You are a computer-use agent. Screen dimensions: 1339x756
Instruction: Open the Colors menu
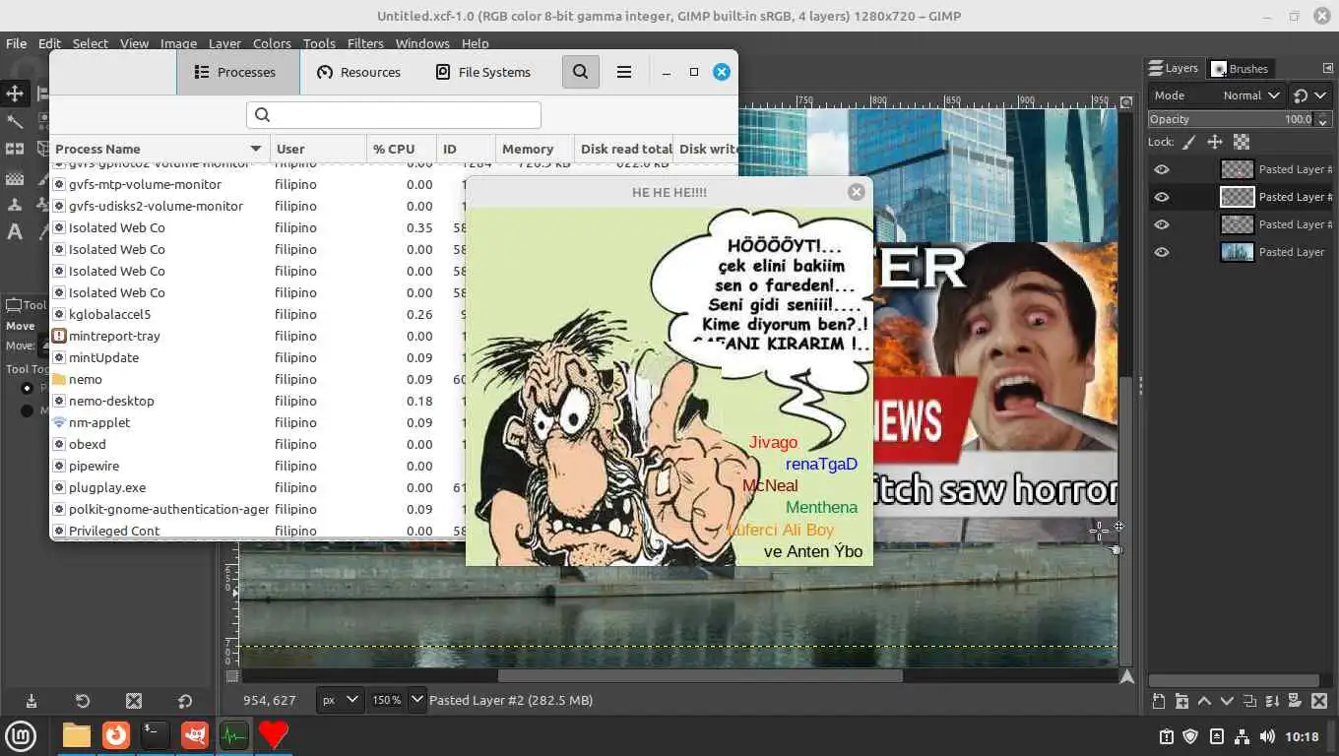pyautogui.click(x=272, y=43)
